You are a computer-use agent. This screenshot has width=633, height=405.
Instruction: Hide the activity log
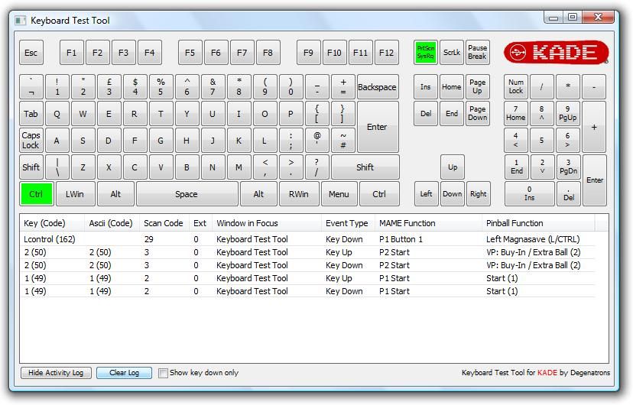coord(56,373)
